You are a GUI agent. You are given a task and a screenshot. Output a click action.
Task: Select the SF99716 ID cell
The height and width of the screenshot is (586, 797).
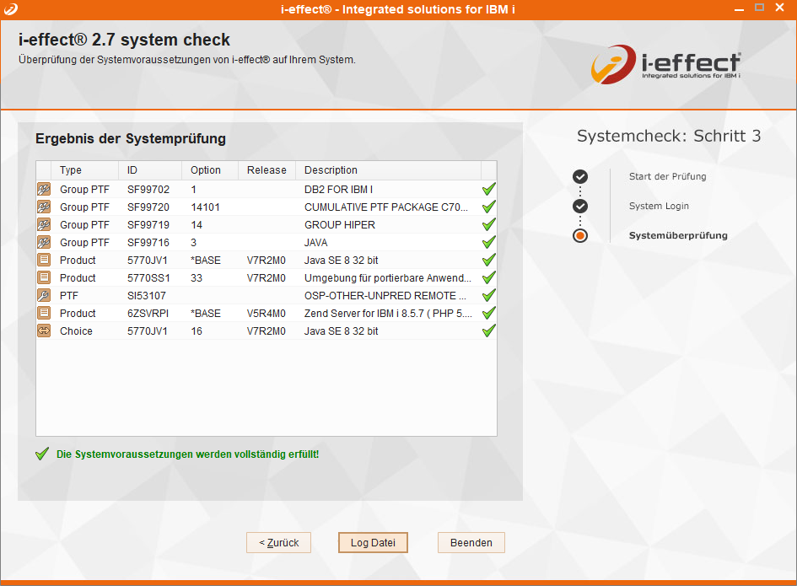(148, 243)
